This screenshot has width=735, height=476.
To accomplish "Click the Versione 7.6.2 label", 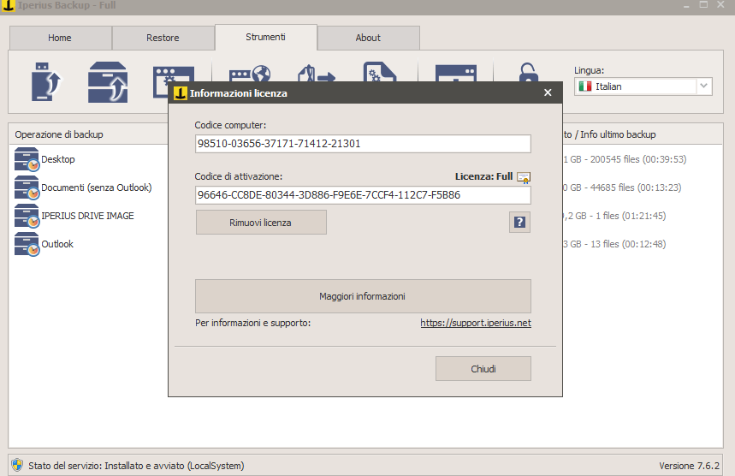I will point(689,466).
